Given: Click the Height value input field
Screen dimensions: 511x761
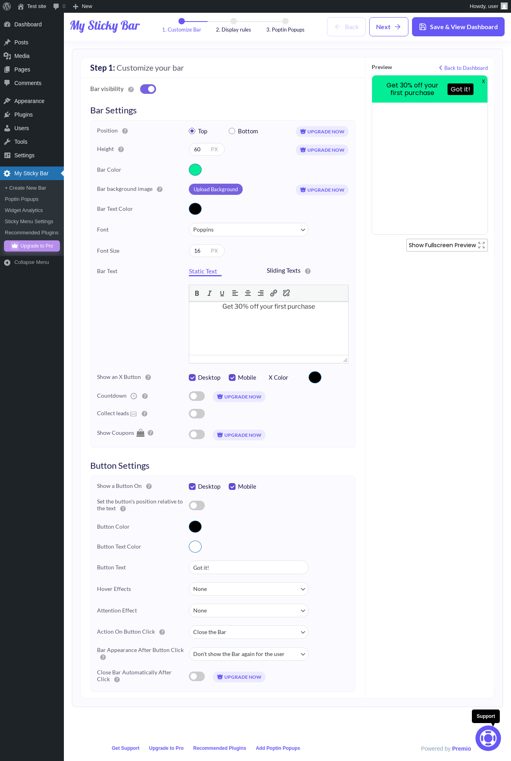Looking at the screenshot, I should click(x=207, y=149).
